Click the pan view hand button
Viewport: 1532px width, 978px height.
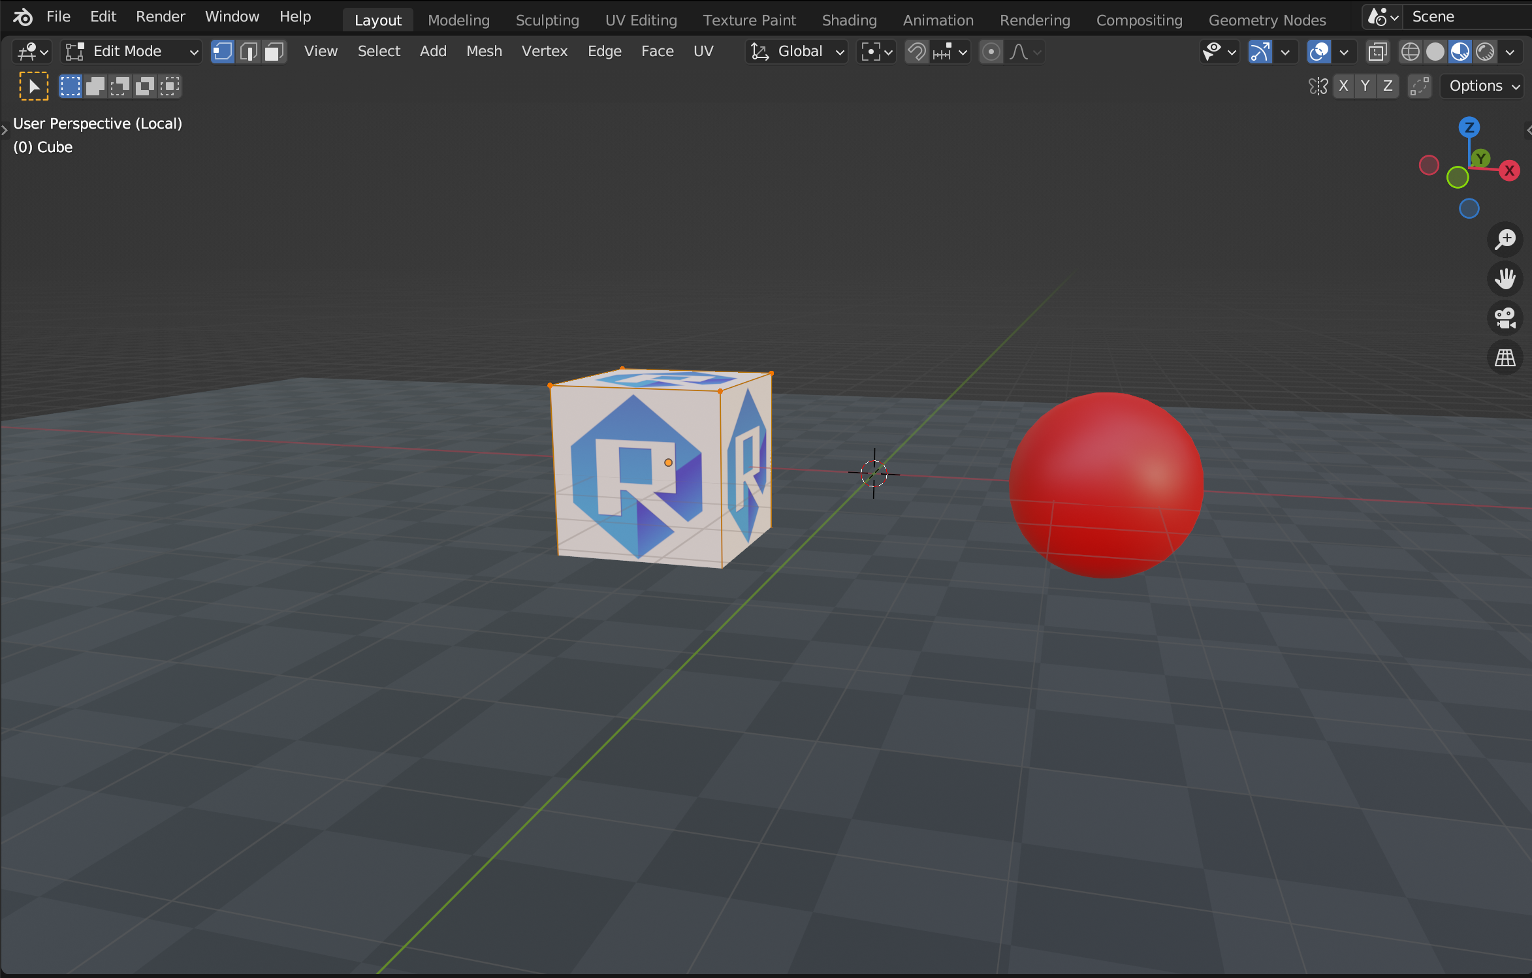click(1505, 279)
